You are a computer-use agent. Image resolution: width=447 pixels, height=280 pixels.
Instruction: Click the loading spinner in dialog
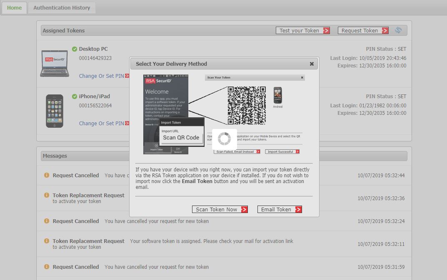click(224, 139)
